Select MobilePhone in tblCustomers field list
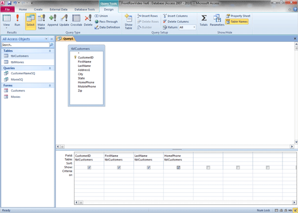The width and height of the screenshot is (298, 213). (x=87, y=86)
